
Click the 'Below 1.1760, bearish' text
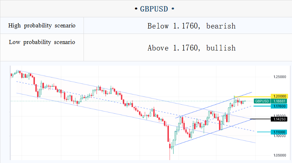(x=192, y=26)
